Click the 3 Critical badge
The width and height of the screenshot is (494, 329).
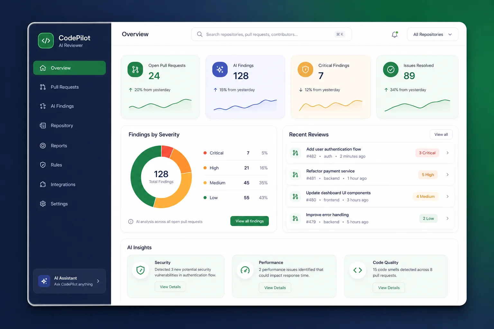tap(427, 153)
